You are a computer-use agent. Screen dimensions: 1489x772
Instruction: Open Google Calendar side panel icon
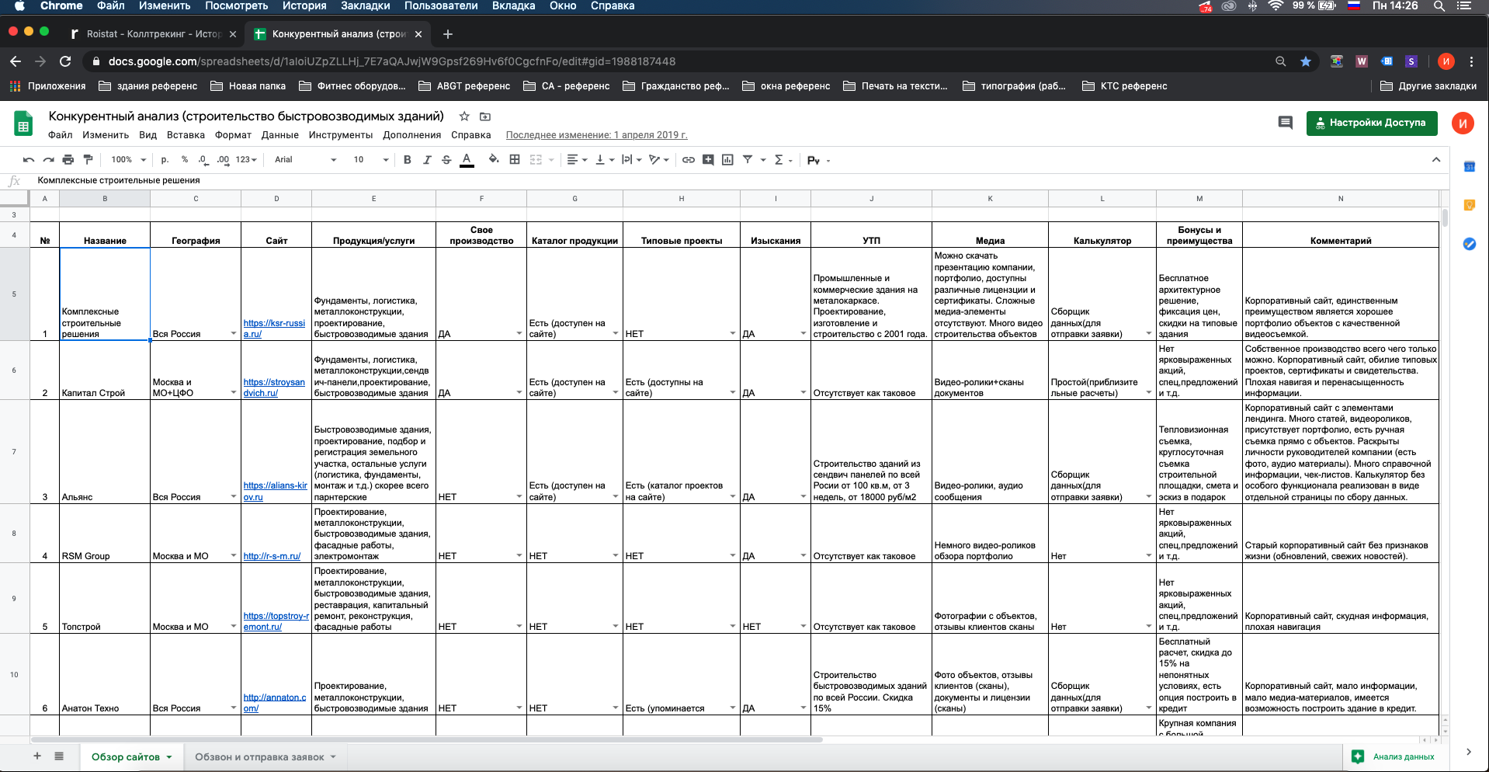pyautogui.click(x=1469, y=166)
